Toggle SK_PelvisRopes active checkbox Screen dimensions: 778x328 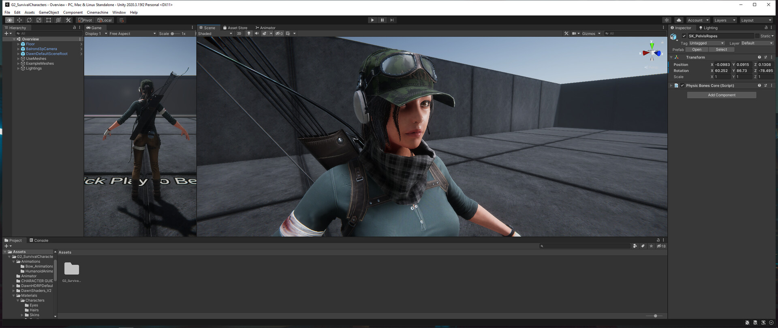click(x=684, y=36)
